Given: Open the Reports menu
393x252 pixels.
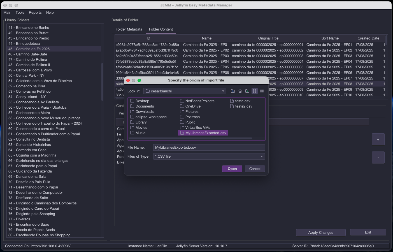Looking at the screenshot, I should [35, 13].
